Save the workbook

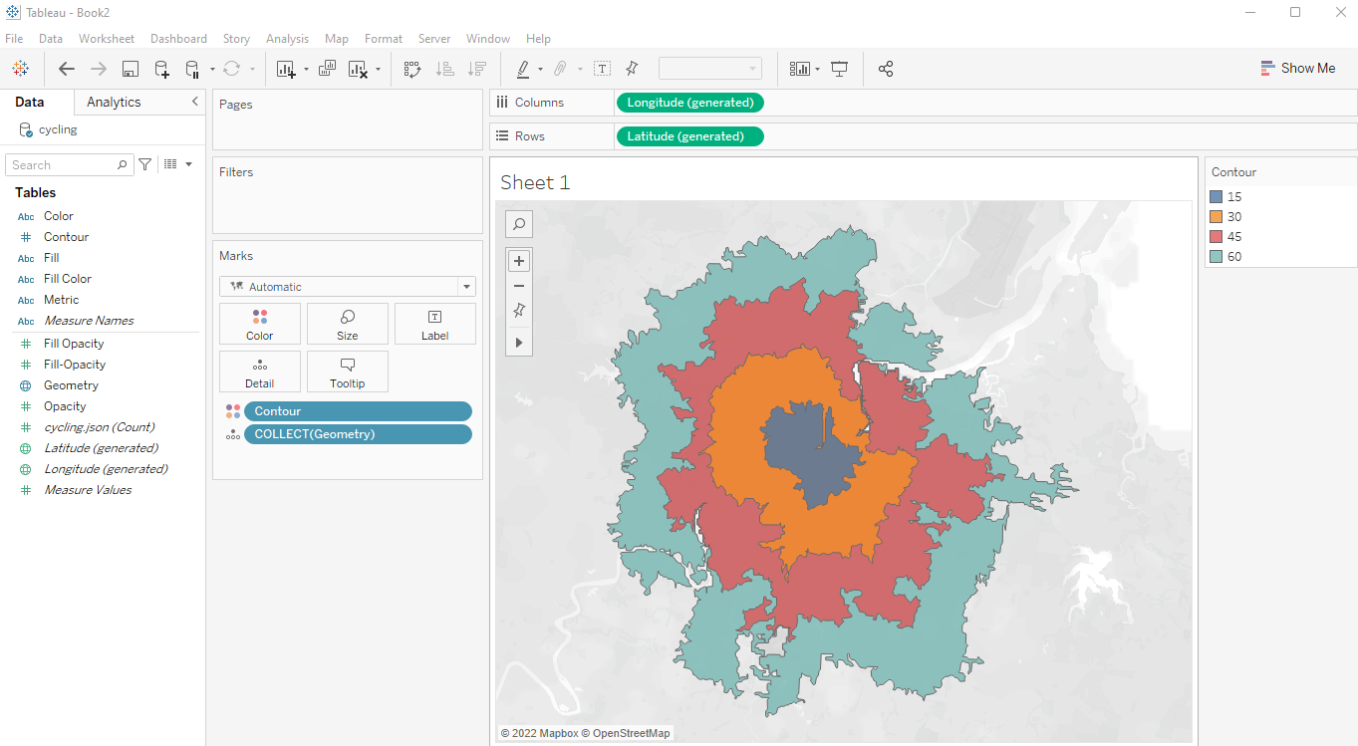(131, 68)
